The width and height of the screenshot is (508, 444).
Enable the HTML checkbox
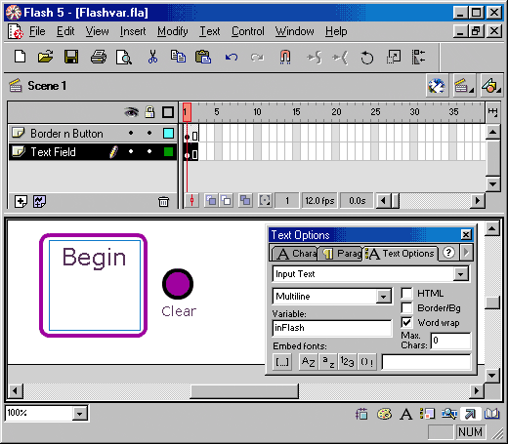click(406, 293)
